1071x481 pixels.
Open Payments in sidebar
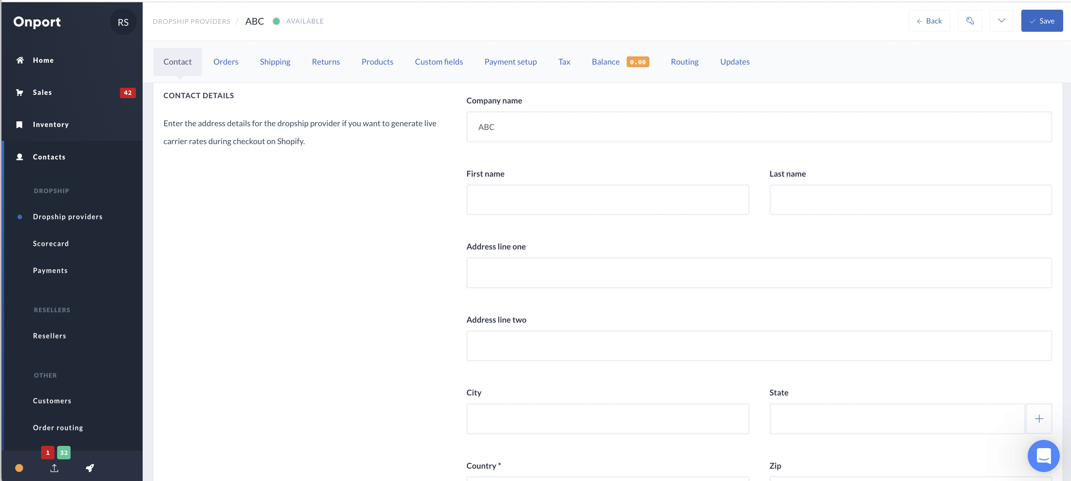pyautogui.click(x=50, y=270)
